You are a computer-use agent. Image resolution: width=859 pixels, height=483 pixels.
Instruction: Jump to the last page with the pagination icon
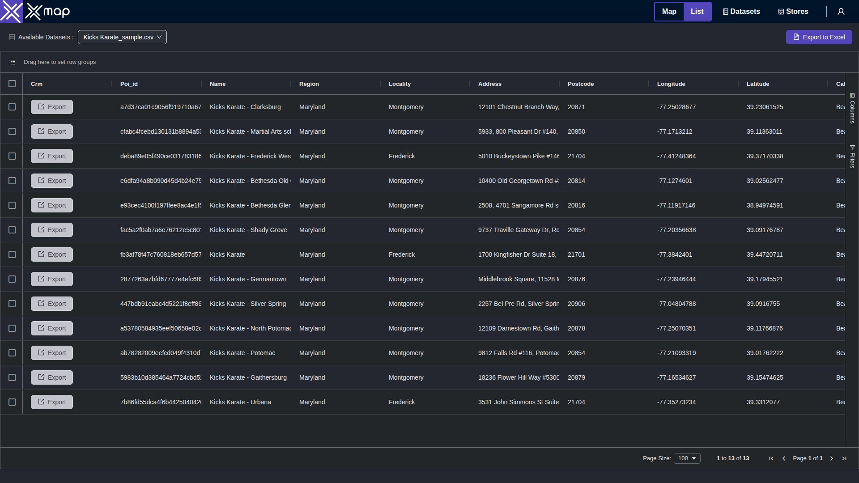click(x=844, y=458)
